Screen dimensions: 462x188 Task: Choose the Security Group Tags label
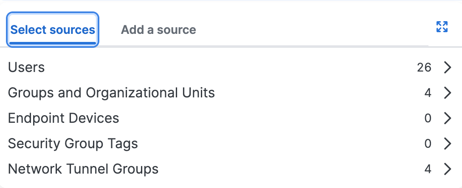click(73, 144)
